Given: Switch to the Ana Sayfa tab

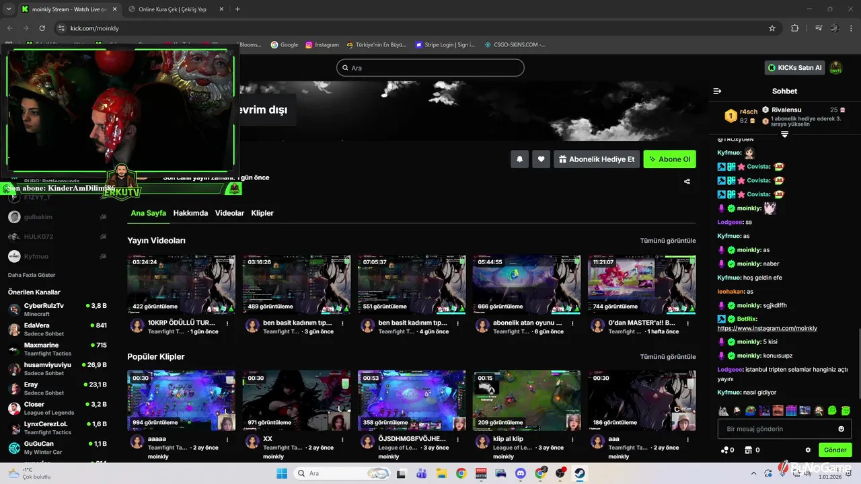Looking at the screenshot, I should [x=148, y=213].
